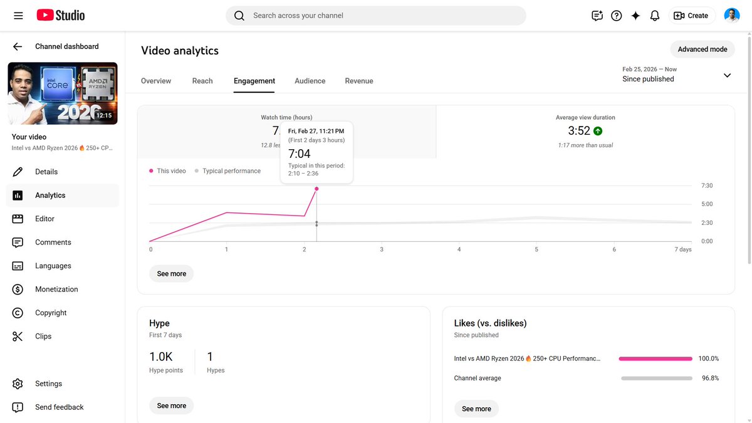Open Details in the sidebar

click(x=63, y=172)
